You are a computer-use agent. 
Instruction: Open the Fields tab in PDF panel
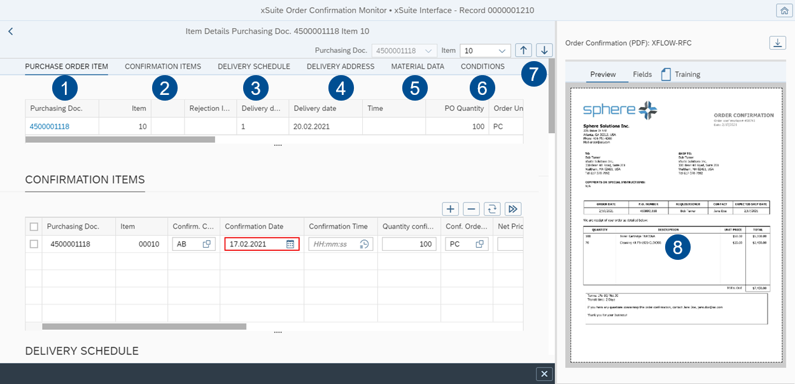(642, 74)
